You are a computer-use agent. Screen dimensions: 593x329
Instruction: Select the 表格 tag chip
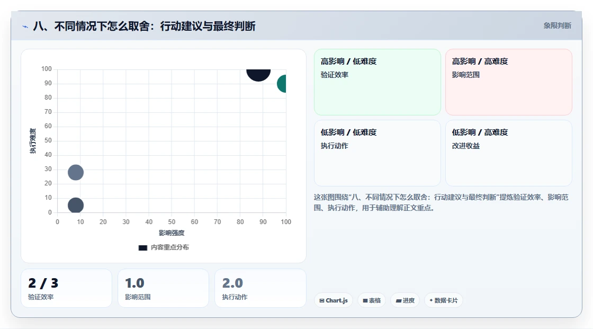pos(372,300)
